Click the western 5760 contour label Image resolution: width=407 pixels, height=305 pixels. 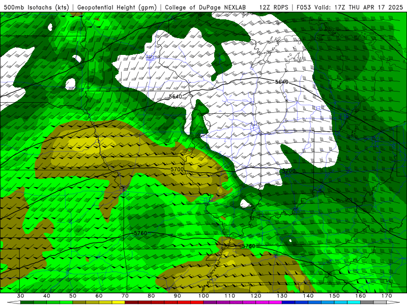pos(140,233)
